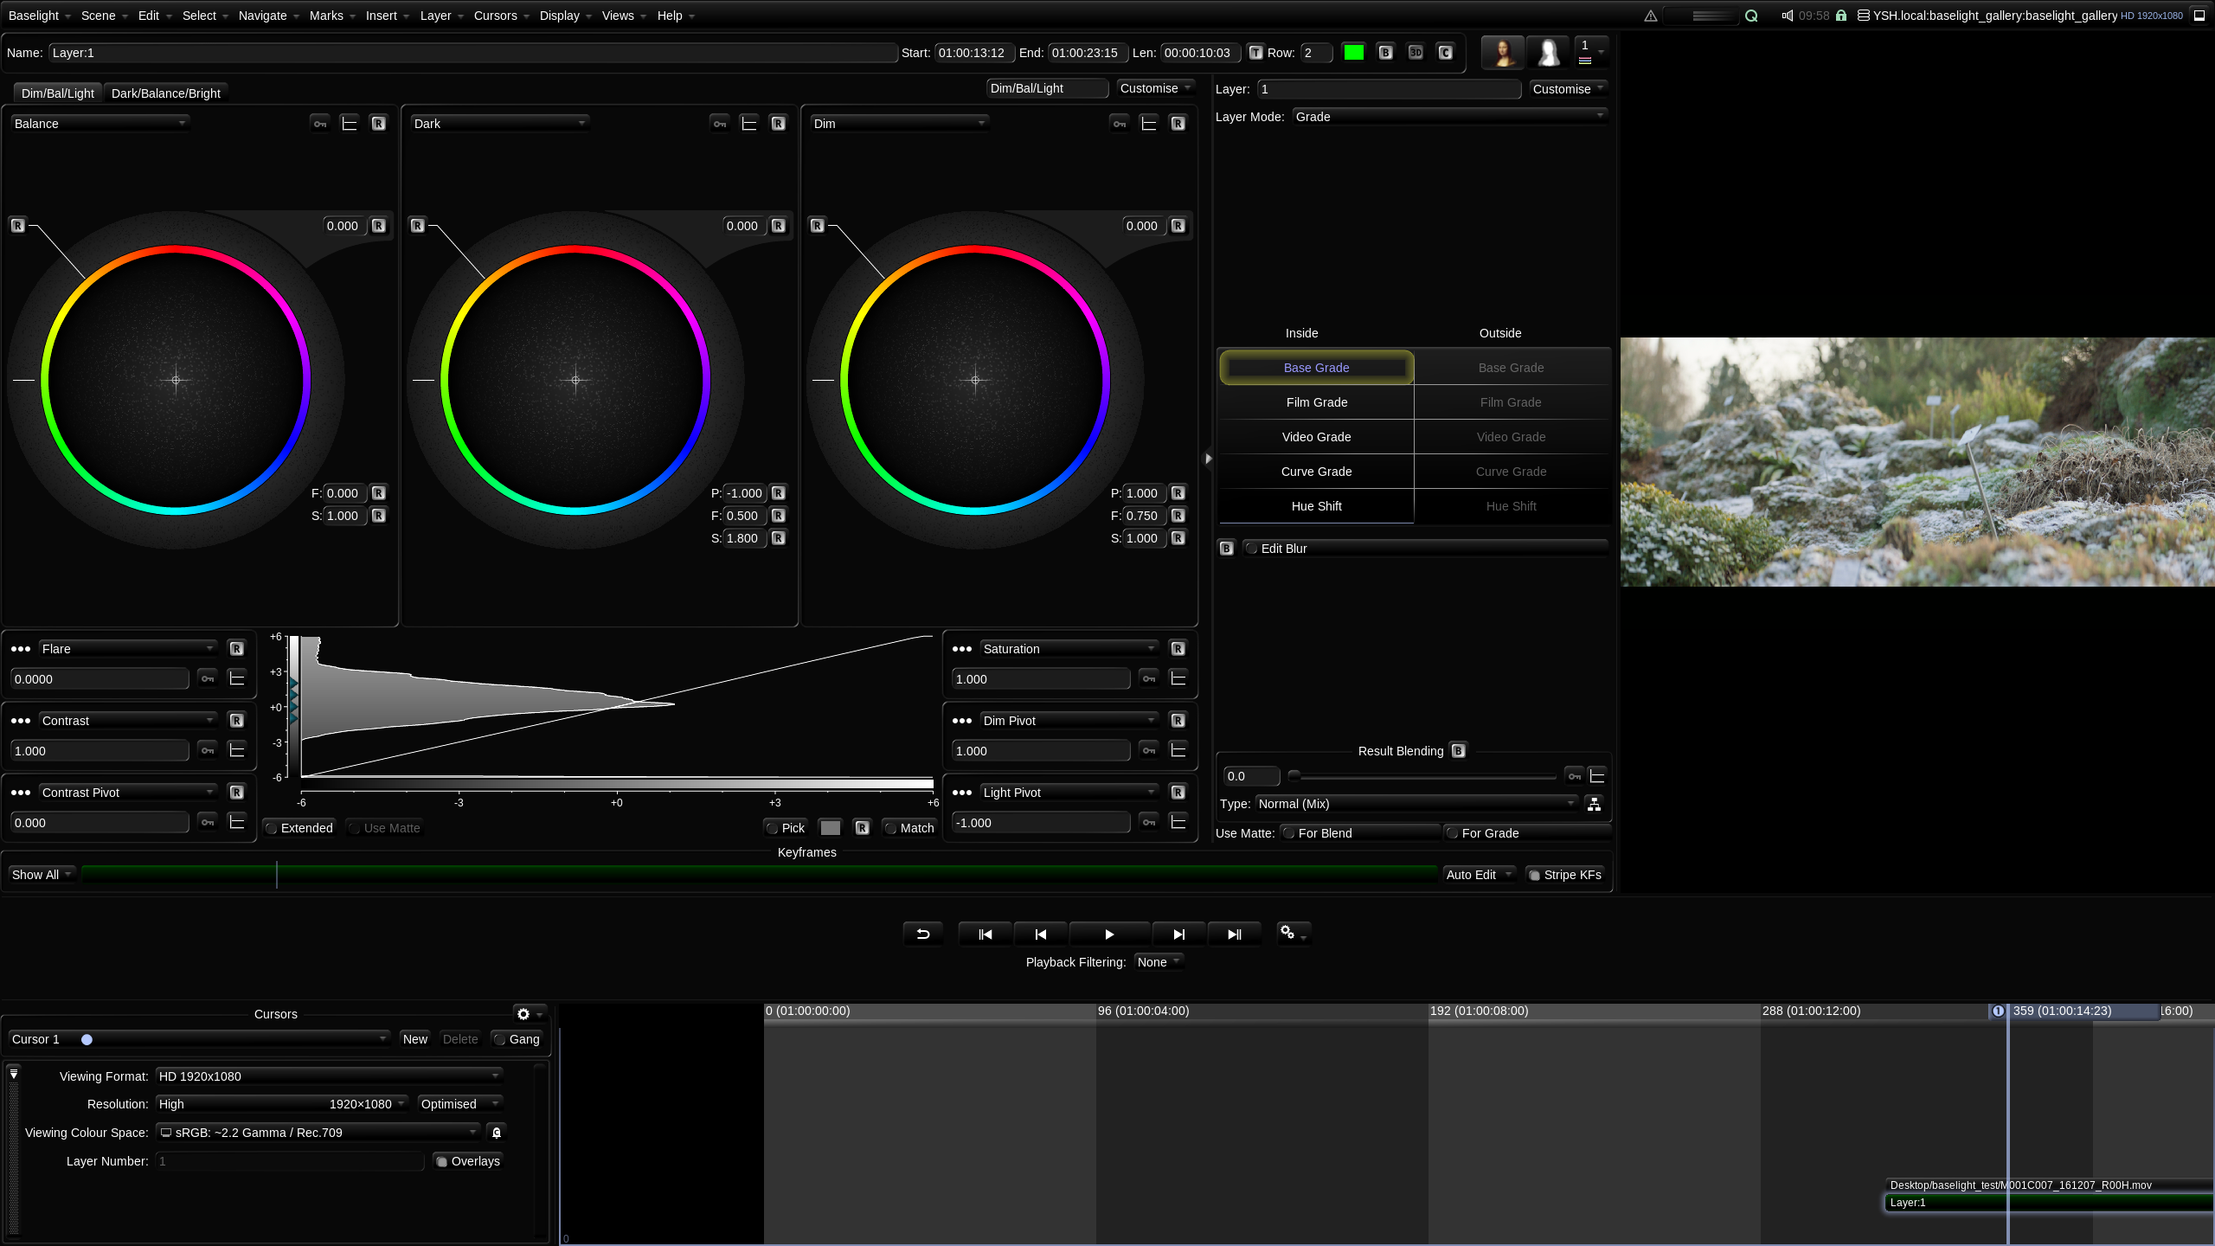Select Film Grade in the Inside column
Screen dimensions: 2215x1246
pyautogui.click(x=1316, y=402)
